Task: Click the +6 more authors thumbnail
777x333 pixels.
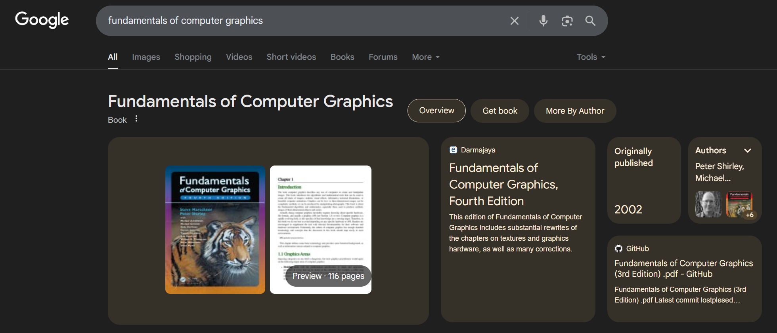Action: click(739, 204)
